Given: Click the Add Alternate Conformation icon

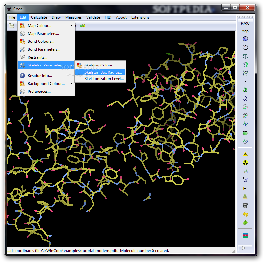Looking at the screenshot, I should pyautogui.click(x=245, y=180).
